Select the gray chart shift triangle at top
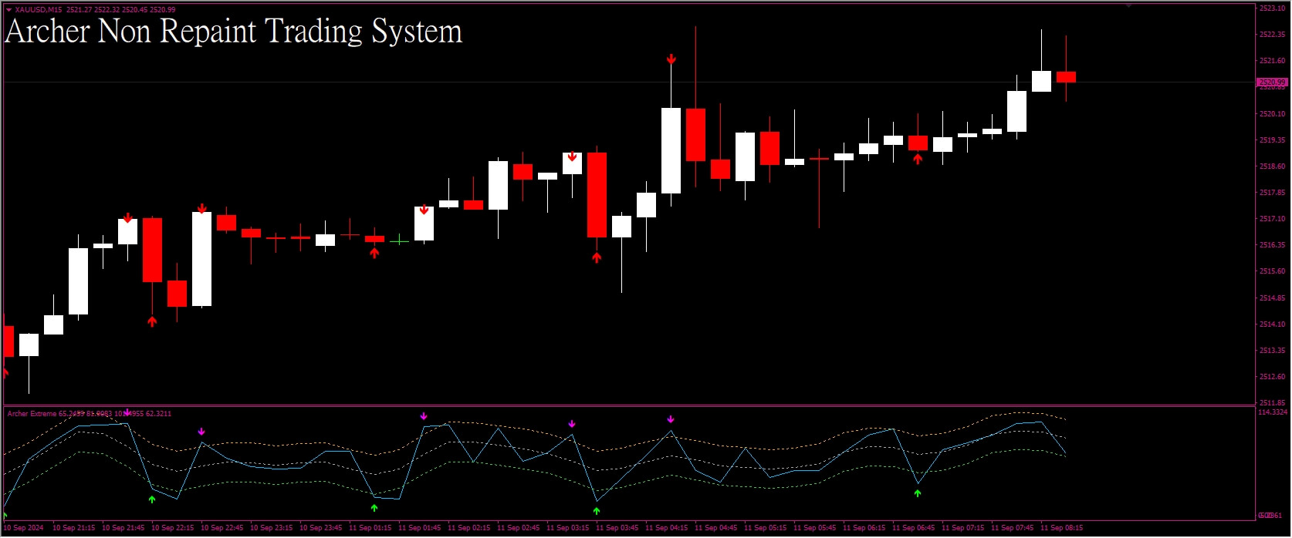This screenshot has height=538, width=1292. (x=1128, y=5)
